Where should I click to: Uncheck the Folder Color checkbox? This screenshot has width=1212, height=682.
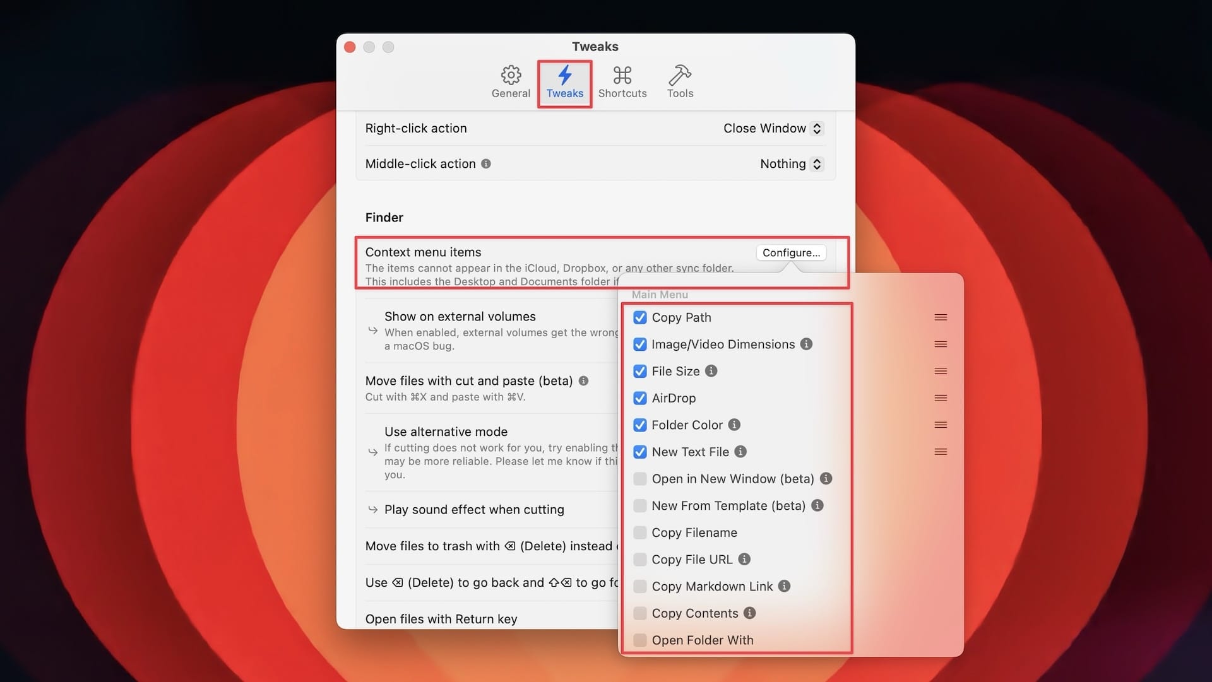[x=640, y=425]
